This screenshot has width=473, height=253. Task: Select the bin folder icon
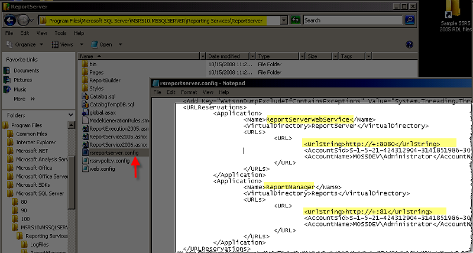click(85, 64)
